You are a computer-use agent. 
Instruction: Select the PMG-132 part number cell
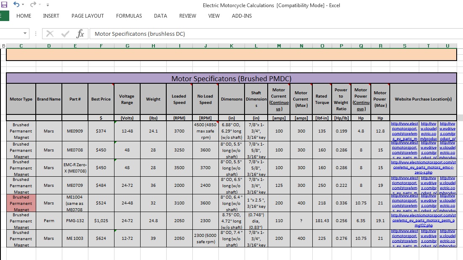[x=75, y=221]
